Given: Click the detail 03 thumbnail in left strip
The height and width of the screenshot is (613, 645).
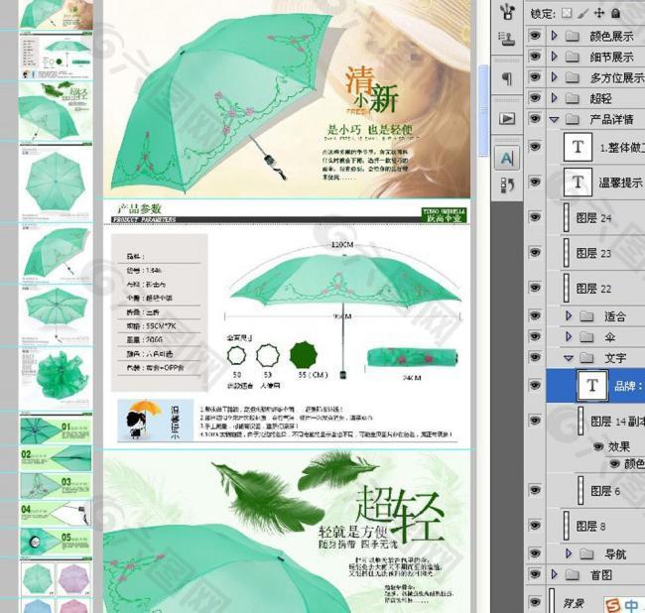Looking at the screenshot, I should pyautogui.click(x=56, y=486).
